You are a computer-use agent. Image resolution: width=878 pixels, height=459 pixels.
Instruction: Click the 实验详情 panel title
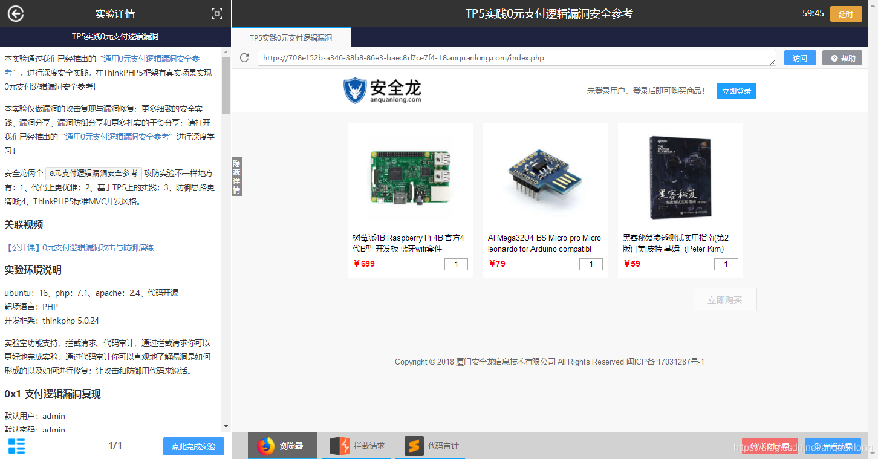(115, 14)
